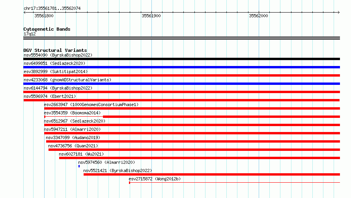The height and width of the screenshot is (198, 351).
Task: Open esv3554359 (Boomsma2014) label
Action: pos(72,113)
